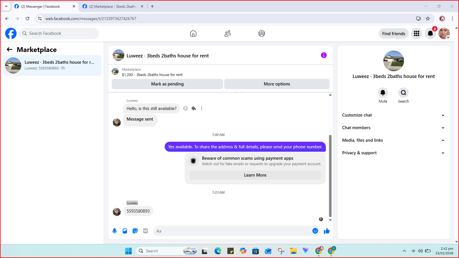The width and height of the screenshot is (459, 258).
Task: Open the emoji picker in message box
Action: coord(315,231)
